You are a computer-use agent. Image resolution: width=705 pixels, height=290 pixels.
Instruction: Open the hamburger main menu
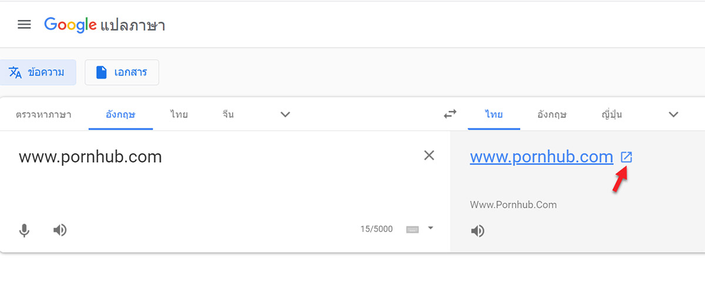point(24,25)
